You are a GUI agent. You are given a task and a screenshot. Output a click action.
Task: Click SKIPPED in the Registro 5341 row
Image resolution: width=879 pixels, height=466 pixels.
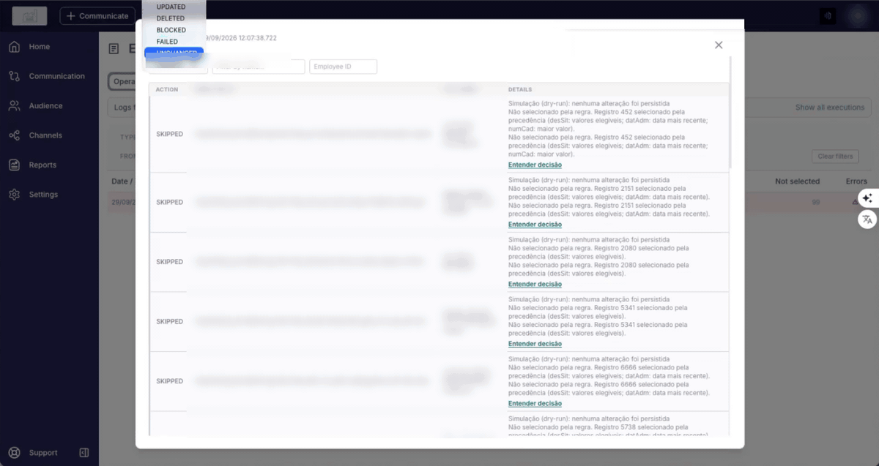170,322
